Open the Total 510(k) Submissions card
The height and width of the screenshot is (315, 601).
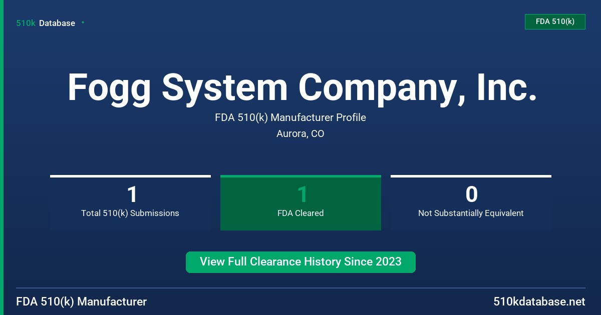click(x=130, y=203)
